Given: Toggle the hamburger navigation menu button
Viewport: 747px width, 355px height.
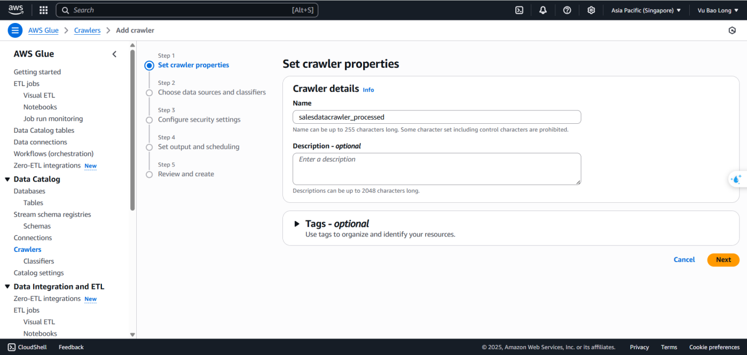Looking at the screenshot, I should click(15, 30).
